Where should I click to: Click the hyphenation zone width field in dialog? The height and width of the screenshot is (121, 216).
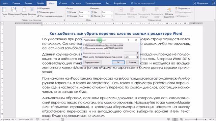(x=130, y=53)
